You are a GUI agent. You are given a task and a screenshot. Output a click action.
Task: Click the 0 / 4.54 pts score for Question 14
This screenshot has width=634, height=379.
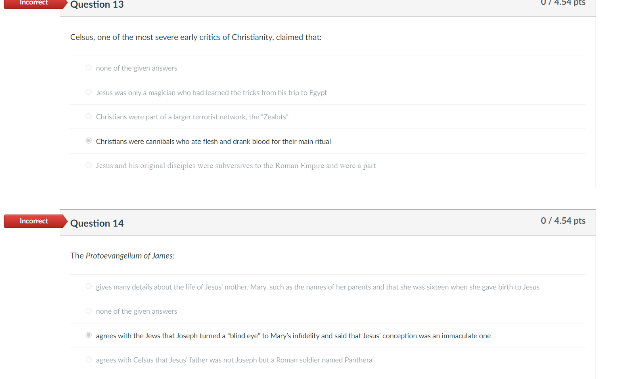[563, 221]
